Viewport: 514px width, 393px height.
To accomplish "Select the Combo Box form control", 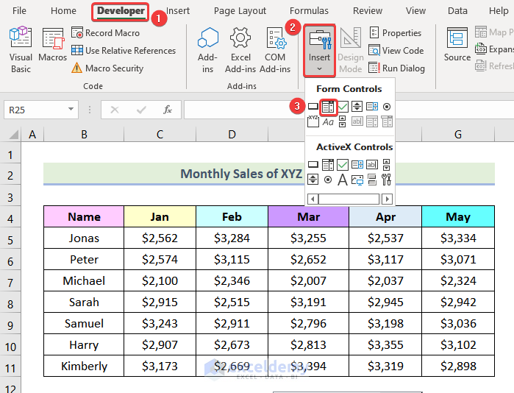I will 328,107.
